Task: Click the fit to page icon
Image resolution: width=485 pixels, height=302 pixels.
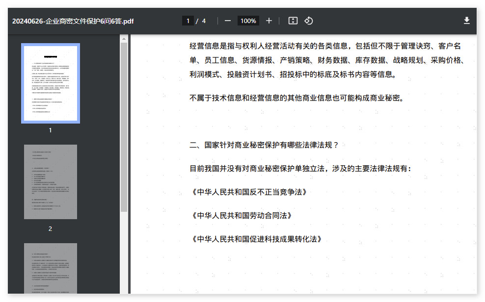Action: pyautogui.click(x=293, y=21)
